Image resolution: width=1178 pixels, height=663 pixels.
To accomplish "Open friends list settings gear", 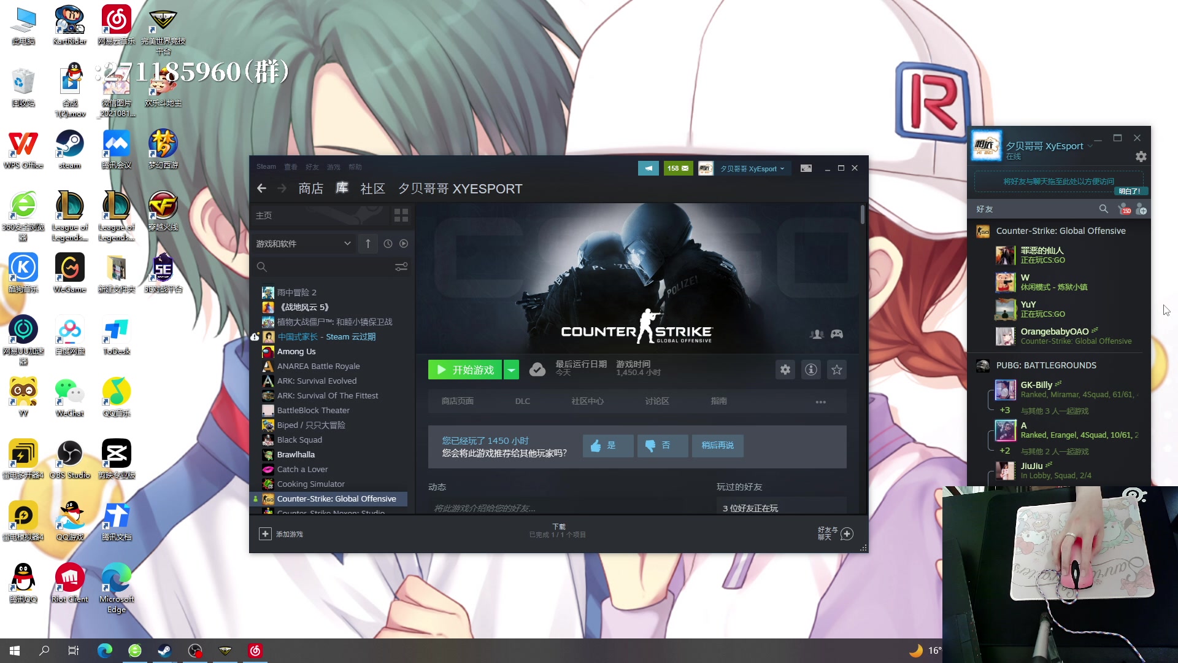I will pos(1141,157).
